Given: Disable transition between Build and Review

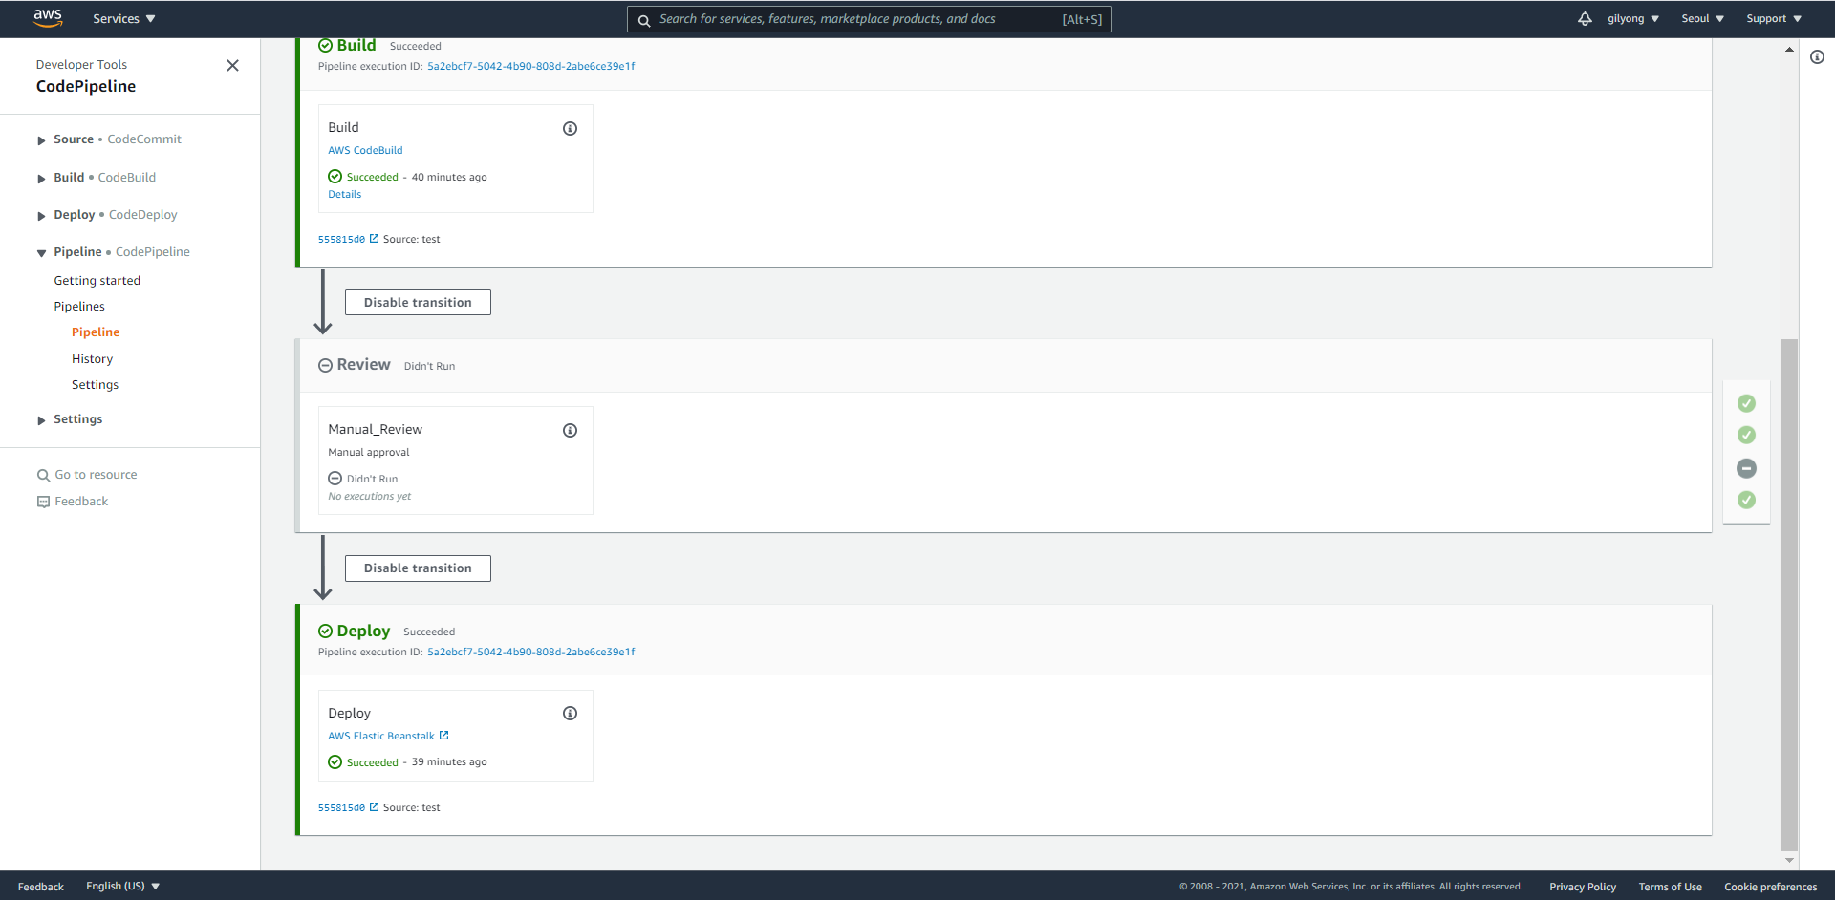Looking at the screenshot, I should click(x=418, y=302).
